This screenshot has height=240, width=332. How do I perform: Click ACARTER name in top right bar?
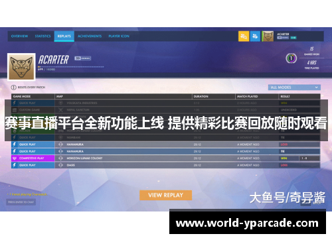(283, 34)
